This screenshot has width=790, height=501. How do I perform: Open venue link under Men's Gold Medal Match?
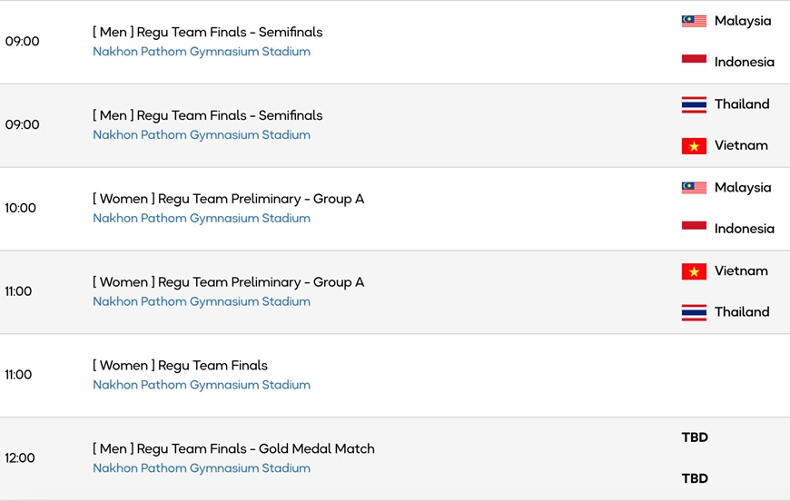pos(202,468)
